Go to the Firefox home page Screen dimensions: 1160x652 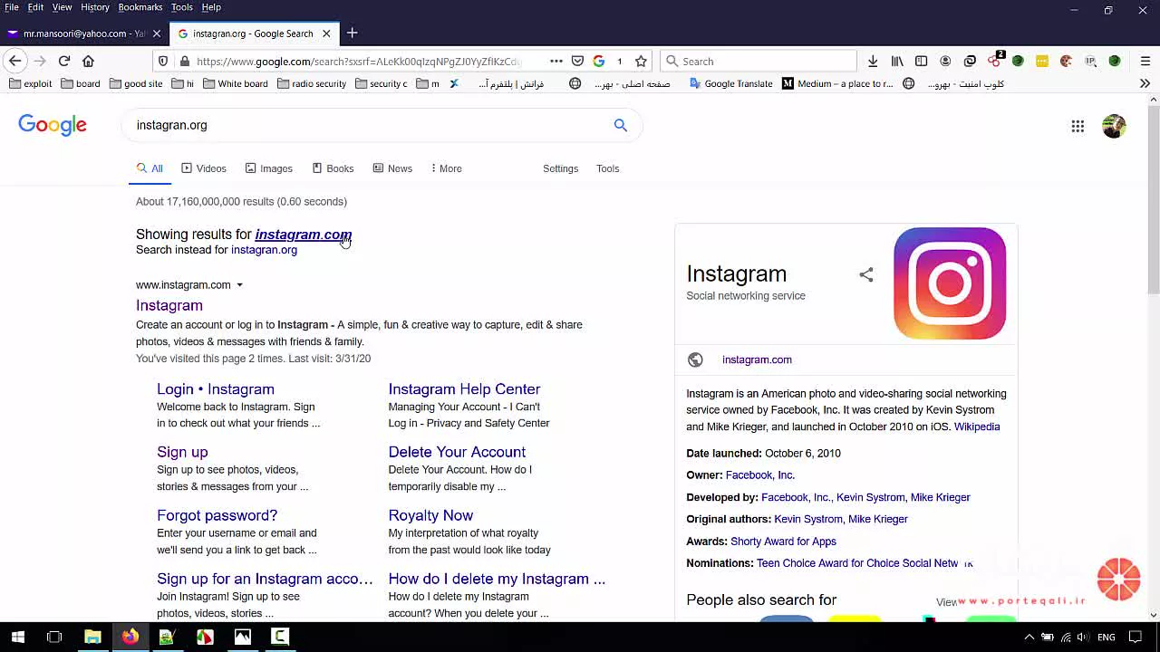[x=88, y=61]
